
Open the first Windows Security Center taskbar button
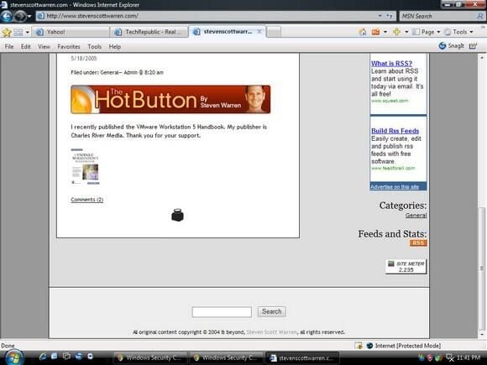150,357
